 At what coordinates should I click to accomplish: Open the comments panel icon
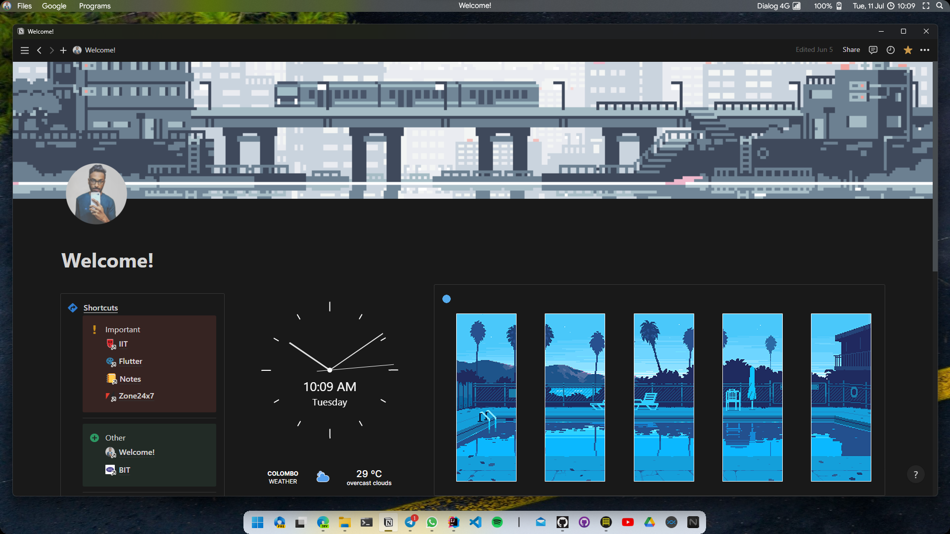873,50
